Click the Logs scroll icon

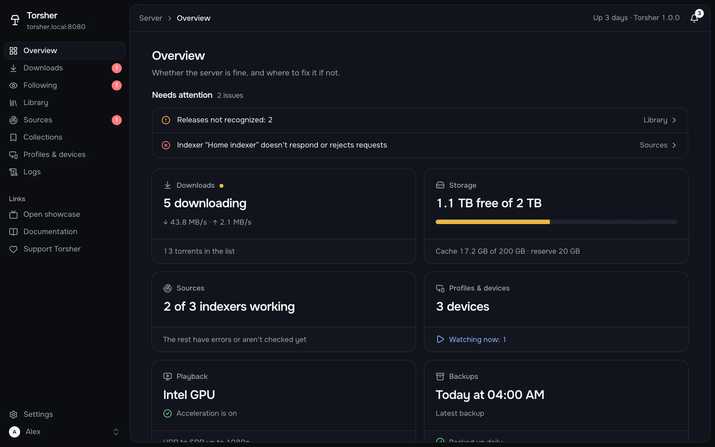(x=13, y=172)
